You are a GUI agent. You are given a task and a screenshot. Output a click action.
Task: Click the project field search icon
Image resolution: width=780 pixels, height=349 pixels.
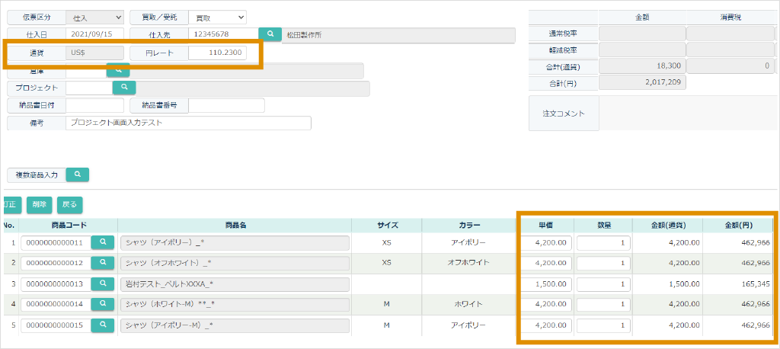coord(123,88)
